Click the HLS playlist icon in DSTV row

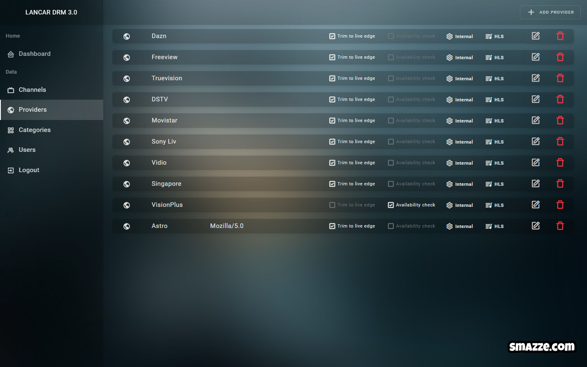489,100
